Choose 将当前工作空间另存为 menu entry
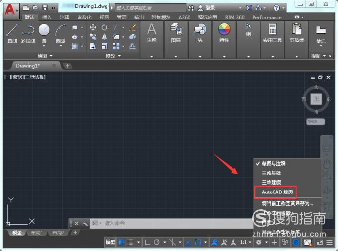The image size is (338, 251). pos(288,203)
